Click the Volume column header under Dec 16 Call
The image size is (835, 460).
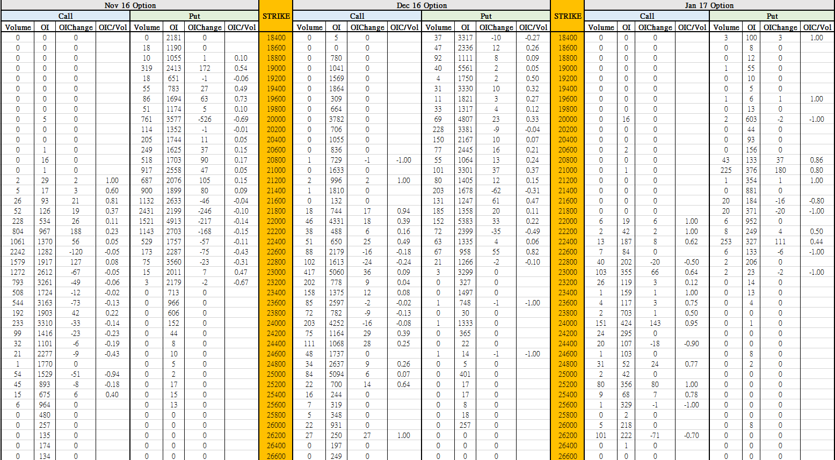coord(310,27)
